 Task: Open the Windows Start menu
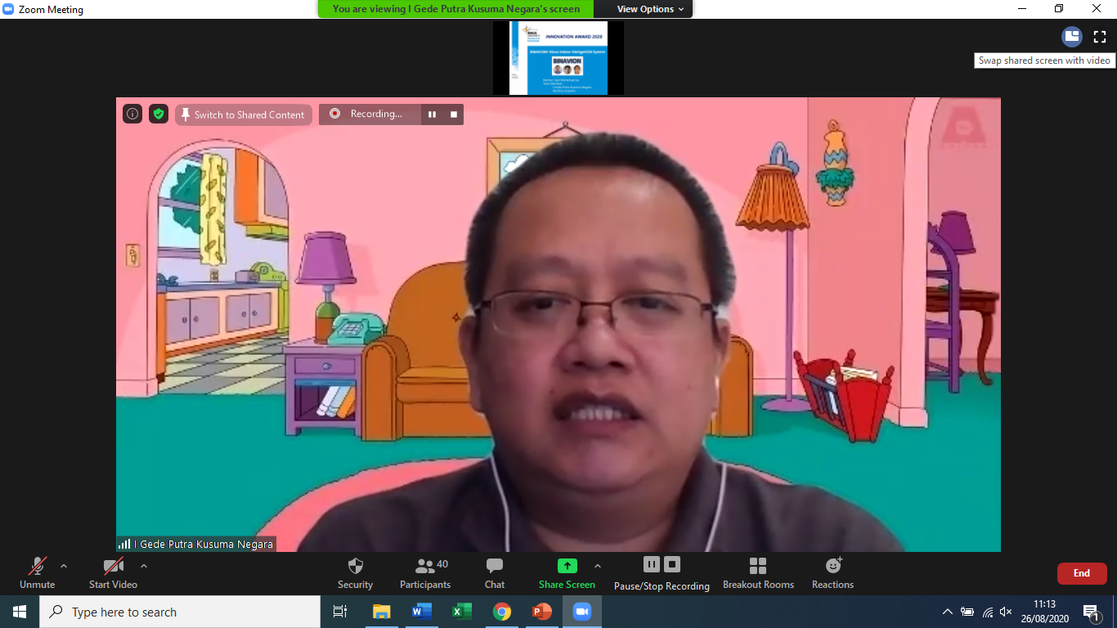(19, 612)
